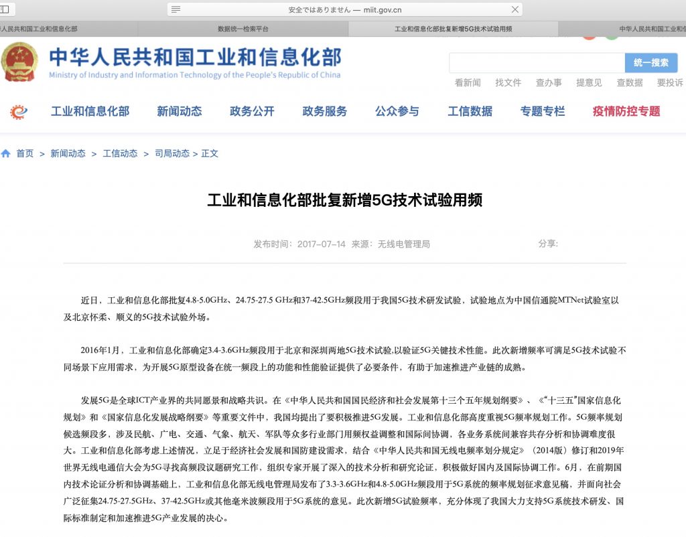Stop loading with the address bar X
Image resolution: width=686 pixels, height=537 pixels.
pyautogui.click(x=515, y=9)
